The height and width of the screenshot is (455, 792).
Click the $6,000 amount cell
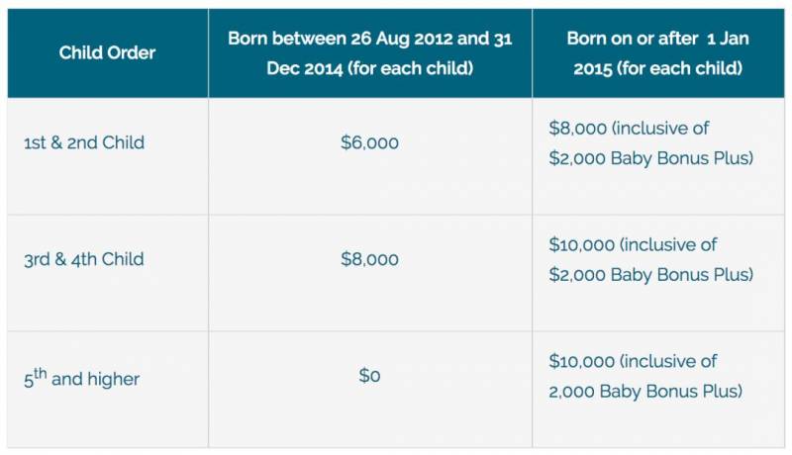369,142
